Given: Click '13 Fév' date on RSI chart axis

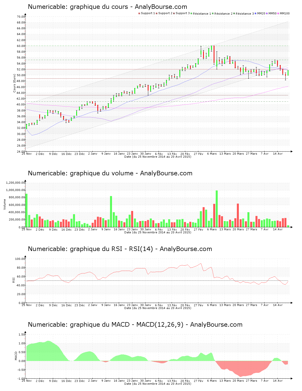Looking at the screenshot, I should pyautogui.click(x=172, y=305).
